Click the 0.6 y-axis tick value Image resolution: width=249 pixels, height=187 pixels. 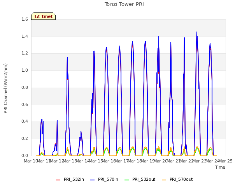(25, 104)
